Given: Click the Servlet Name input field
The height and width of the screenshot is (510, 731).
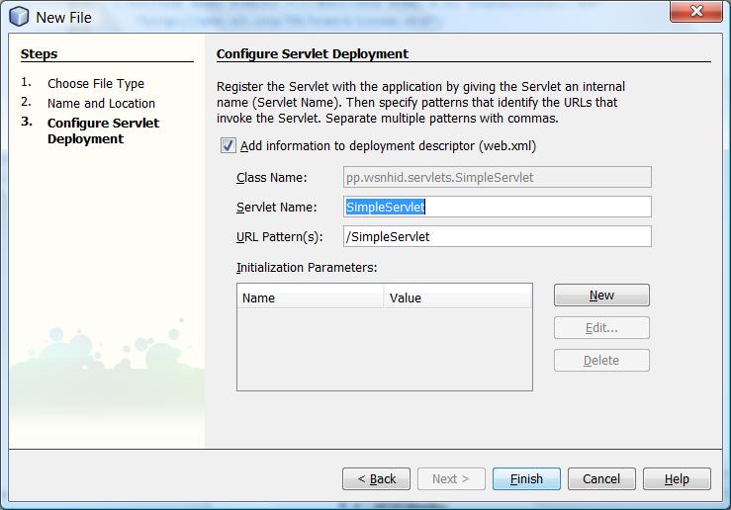Looking at the screenshot, I should coord(497,207).
